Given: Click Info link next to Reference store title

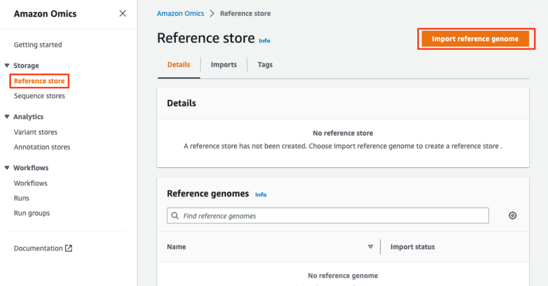Looking at the screenshot, I should click(264, 41).
